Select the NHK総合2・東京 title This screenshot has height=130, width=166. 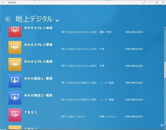(x=38, y=95)
